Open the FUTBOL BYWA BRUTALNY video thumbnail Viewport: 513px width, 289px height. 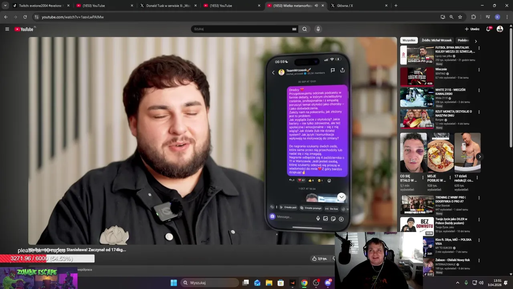point(417,55)
